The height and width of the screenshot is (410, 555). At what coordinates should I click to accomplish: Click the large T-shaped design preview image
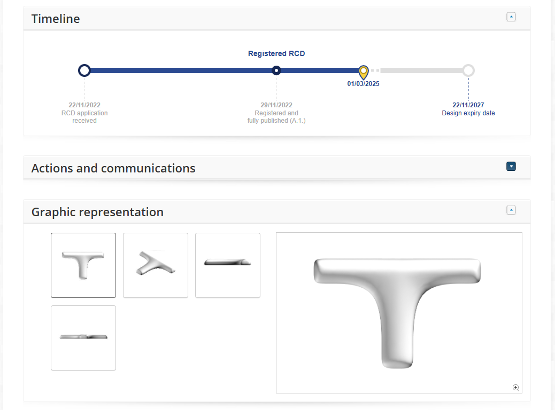(398, 312)
